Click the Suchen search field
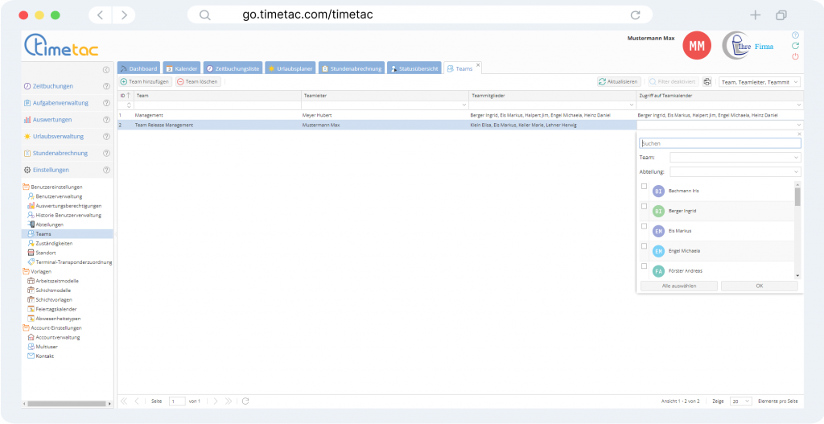Image resolution: width=824 pixels, height=424 pixels. [719, 143]
